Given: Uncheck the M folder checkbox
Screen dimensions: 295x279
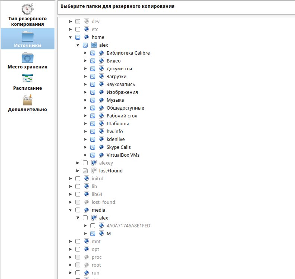Looking at the screenshot, I should [92, 233].
